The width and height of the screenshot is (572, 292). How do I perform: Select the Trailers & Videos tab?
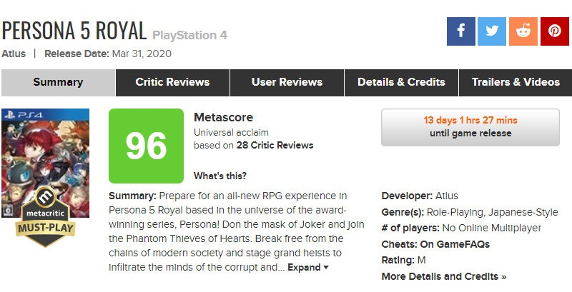[x=516, y=82]
